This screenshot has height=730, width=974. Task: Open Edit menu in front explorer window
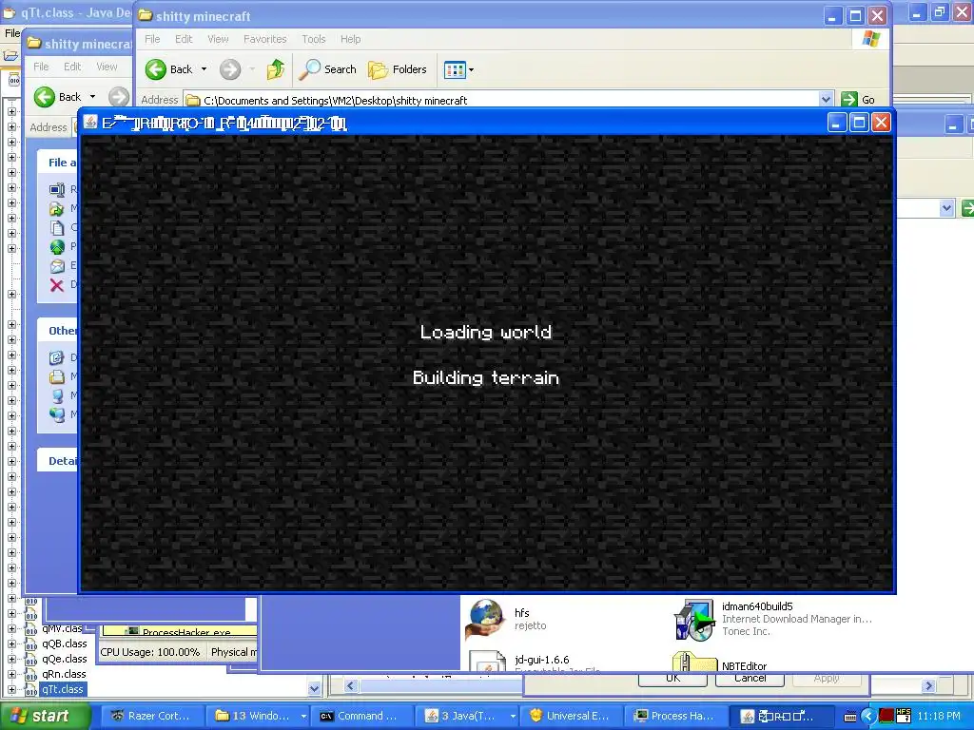[184, 39]
